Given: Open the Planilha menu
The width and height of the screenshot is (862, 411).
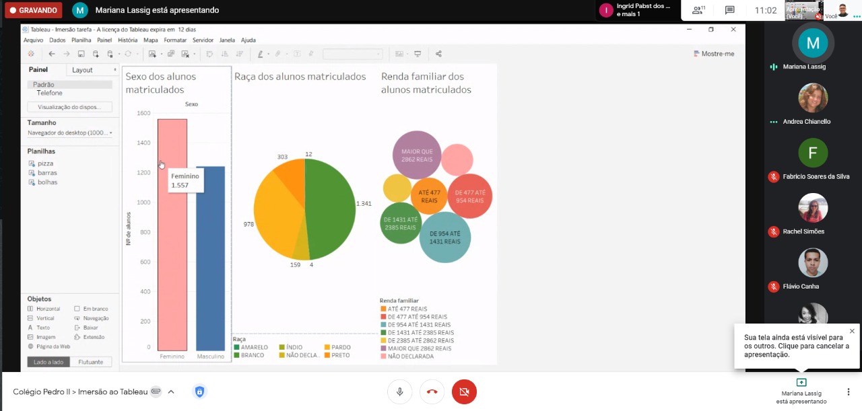Looking at the screenshot, I should [81, 40].
